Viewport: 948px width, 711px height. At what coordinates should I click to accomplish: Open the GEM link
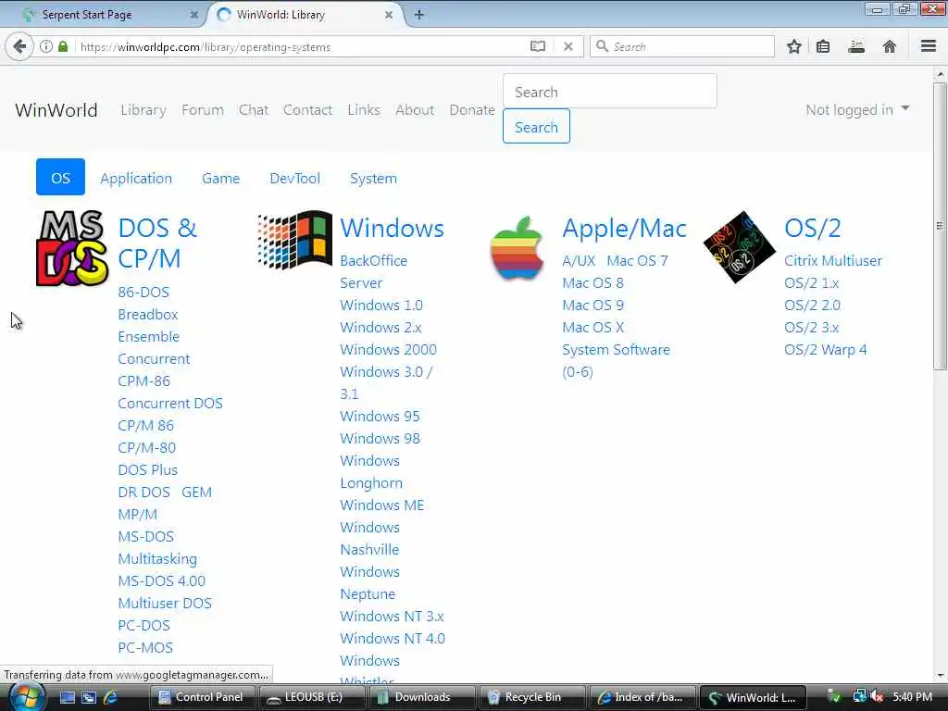[196, 493]
